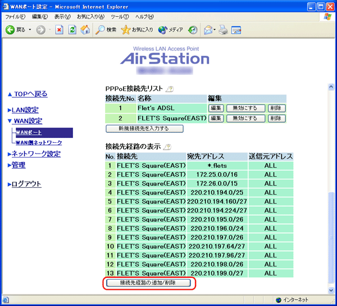Select the *.flets destination cell
337x306 pixels.
[x=217, y=165]
